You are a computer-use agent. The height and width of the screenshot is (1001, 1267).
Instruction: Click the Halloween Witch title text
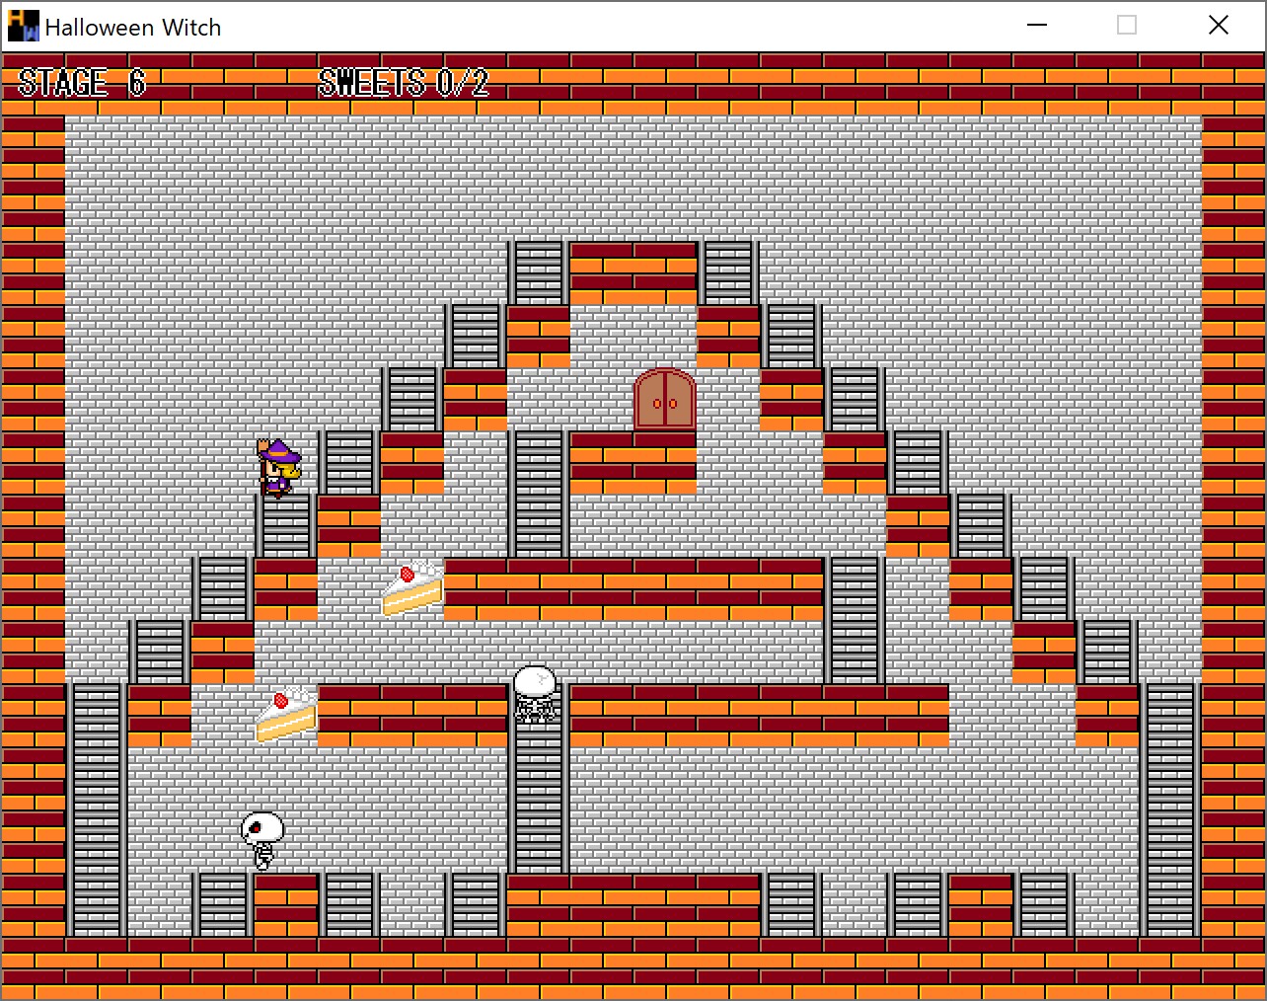coord(133,28)
